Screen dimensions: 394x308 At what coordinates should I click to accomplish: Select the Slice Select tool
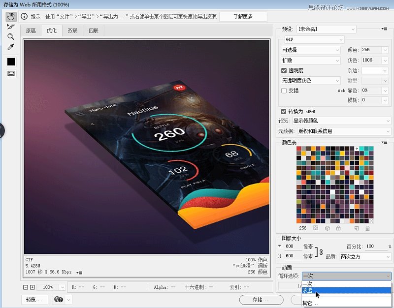(x=11, y=27)
